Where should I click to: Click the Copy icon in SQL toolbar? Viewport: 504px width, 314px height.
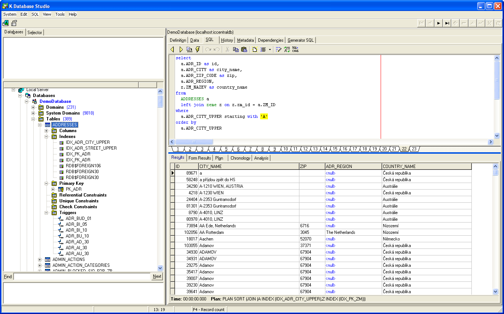pos(236,49)
